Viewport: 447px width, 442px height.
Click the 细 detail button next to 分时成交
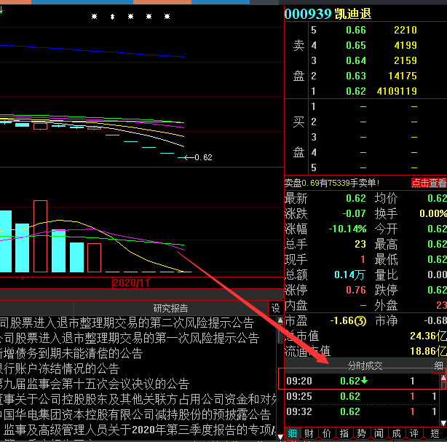[438, 365]
